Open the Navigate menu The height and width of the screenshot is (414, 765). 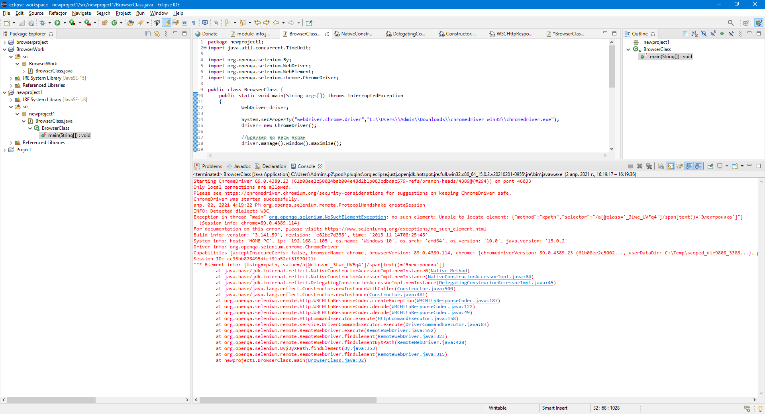point(81,13)
